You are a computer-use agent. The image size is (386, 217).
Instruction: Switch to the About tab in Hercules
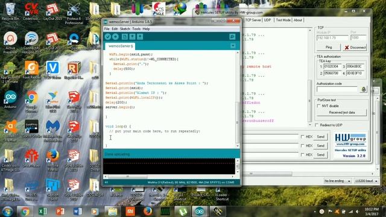tap(297, 20)
